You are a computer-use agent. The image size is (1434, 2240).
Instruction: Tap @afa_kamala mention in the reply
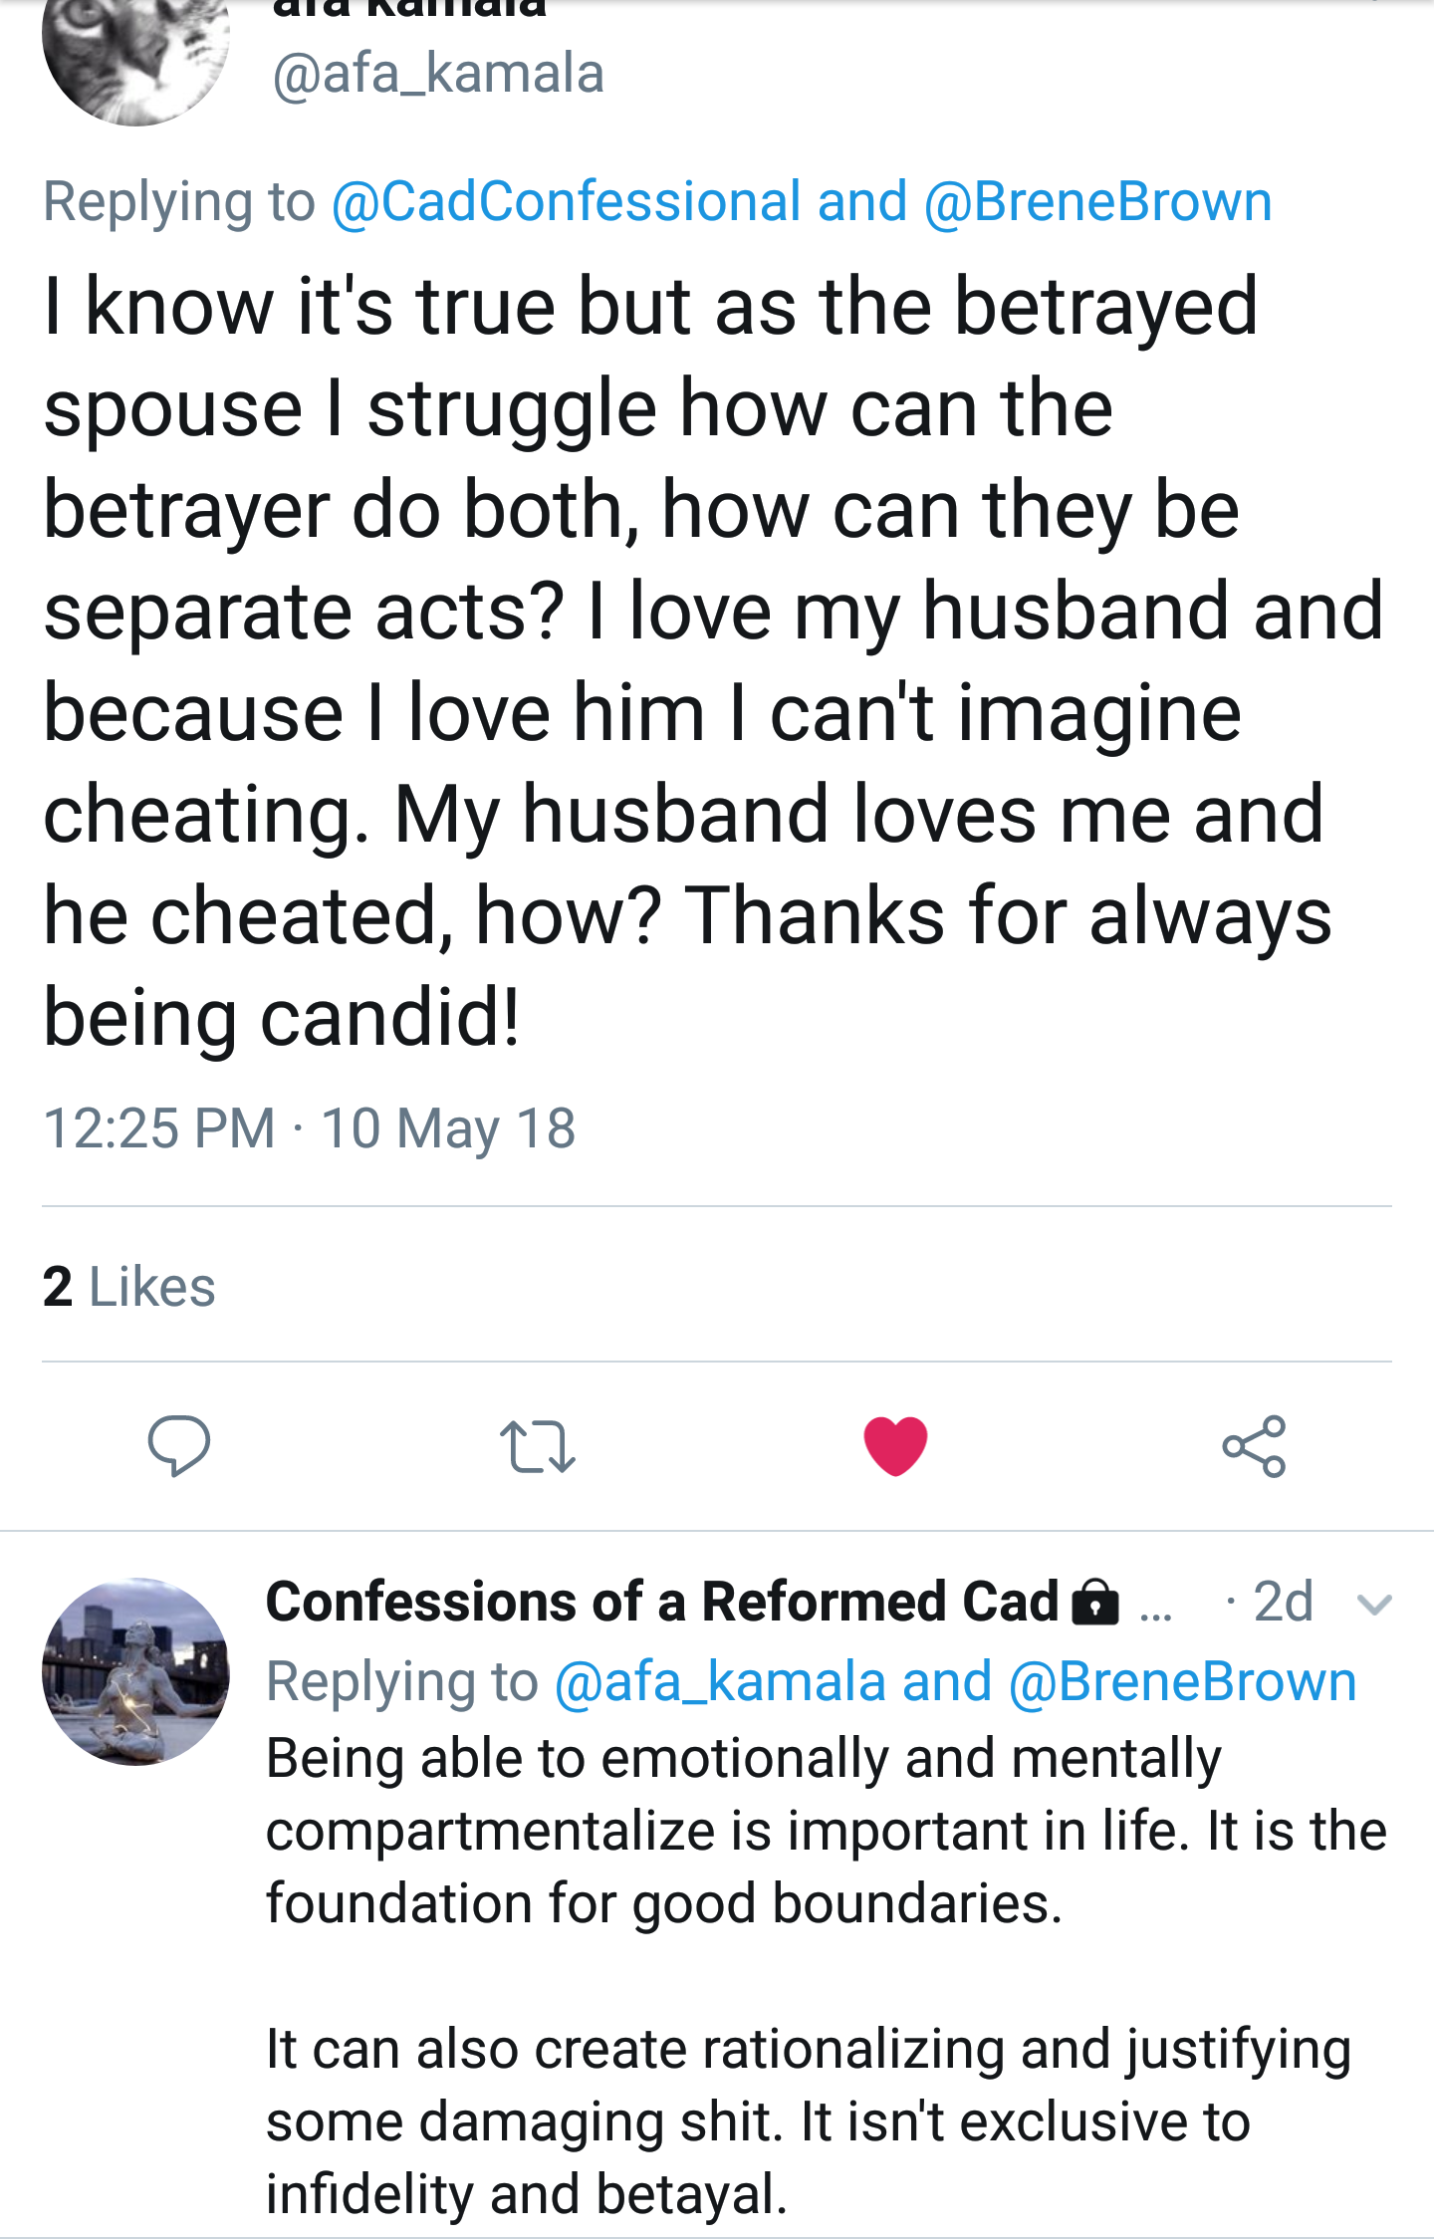pyautogui.click(x=720, y=1682)
